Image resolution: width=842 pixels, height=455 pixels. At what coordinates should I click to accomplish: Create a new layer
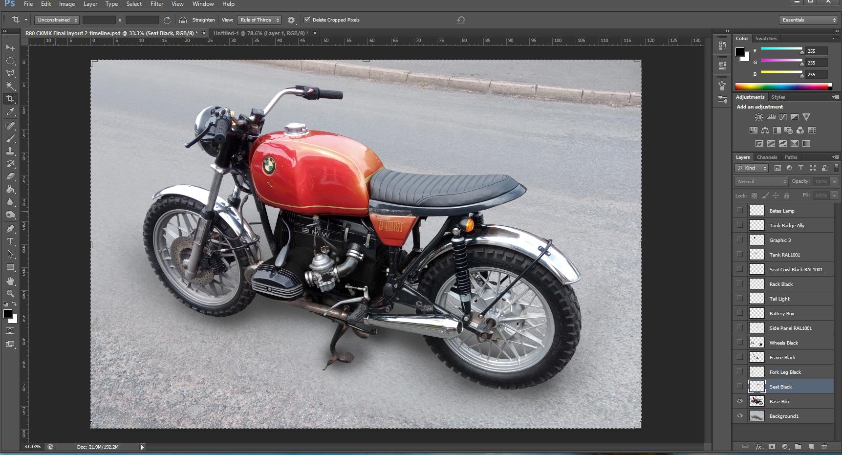pyautogui.click(x=811, y=447)
